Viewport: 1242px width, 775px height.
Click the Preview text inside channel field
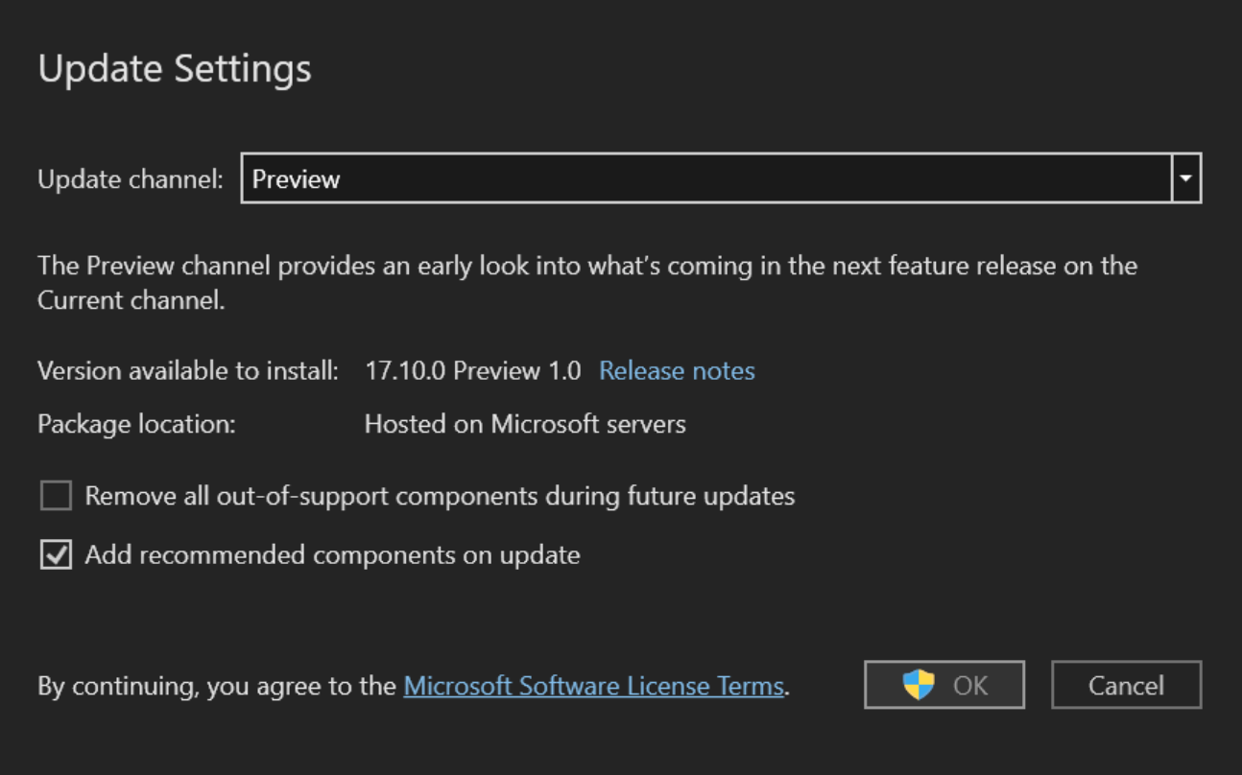[x=297, y=179]
